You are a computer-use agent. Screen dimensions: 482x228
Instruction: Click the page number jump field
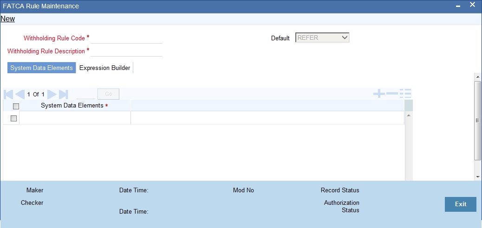pyautogui.click(x=86, y=94)
